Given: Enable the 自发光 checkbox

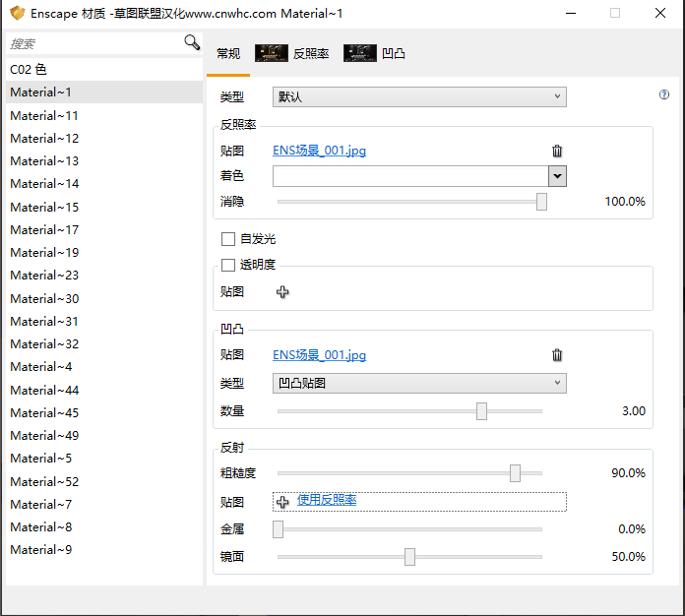Looking at the screenshot, I should [x=228, y=239].
